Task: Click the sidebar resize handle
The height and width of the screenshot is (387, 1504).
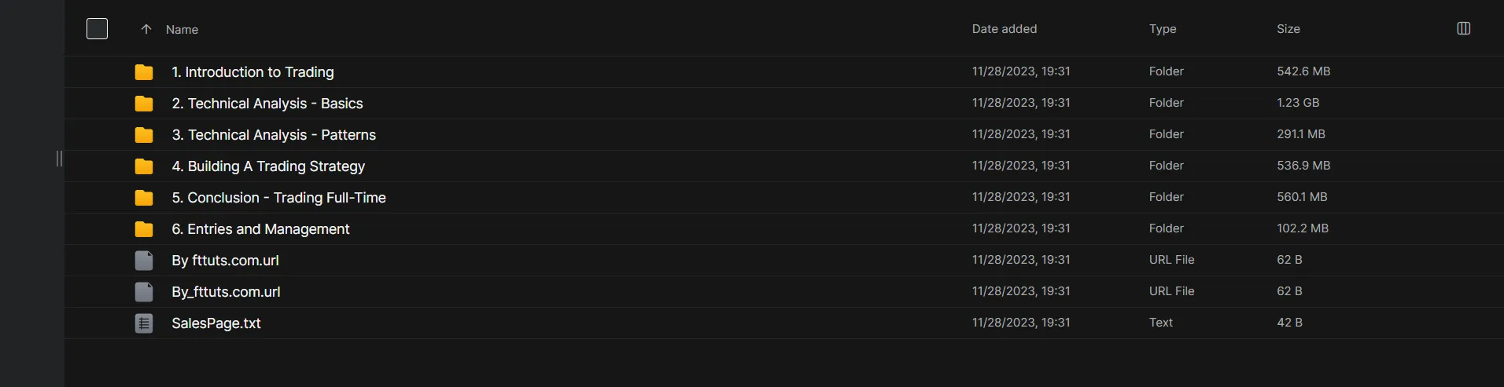Action: point(59,159)
